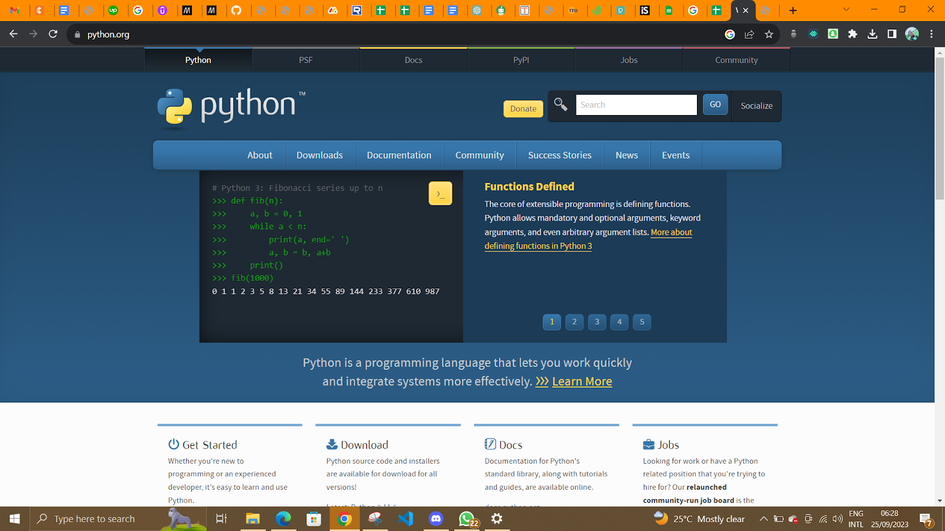Open Chrome downloads icon in toolbar
This screenshot has width=945, height=531.
coord(872,34)
